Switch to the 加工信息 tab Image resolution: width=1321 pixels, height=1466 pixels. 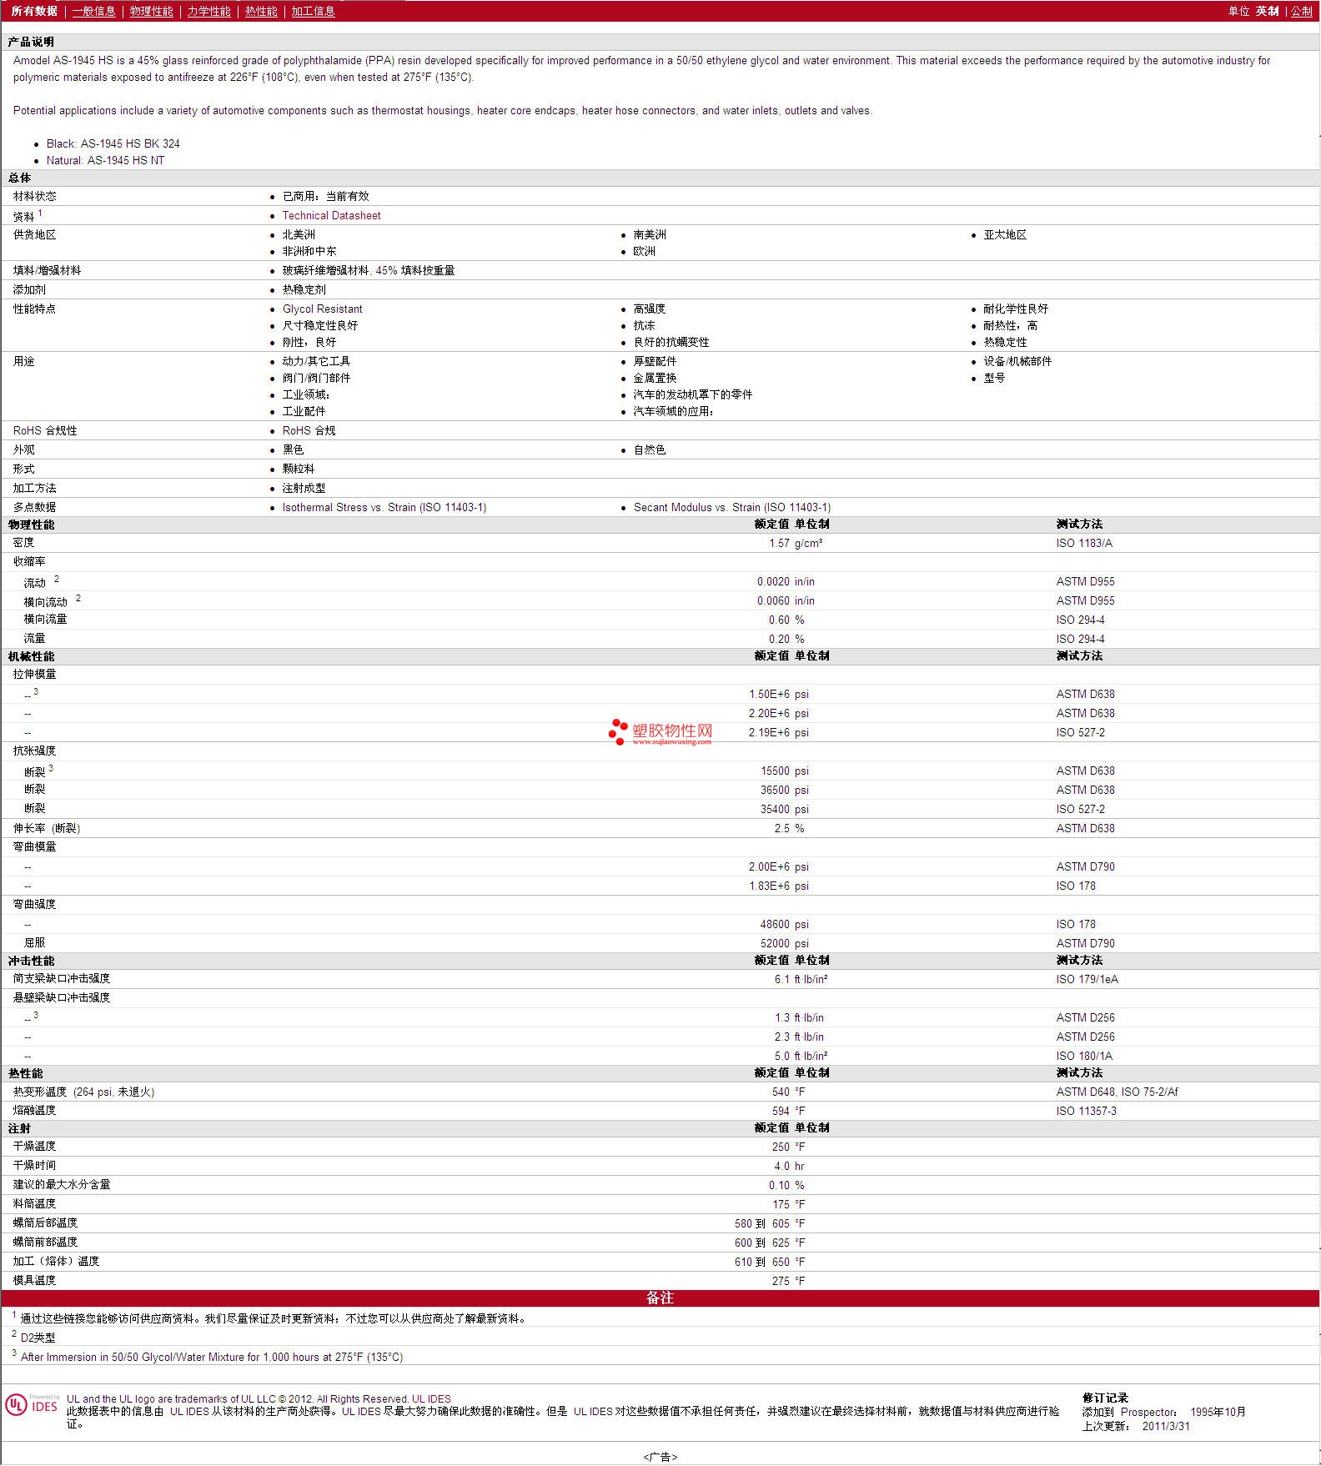314,11
